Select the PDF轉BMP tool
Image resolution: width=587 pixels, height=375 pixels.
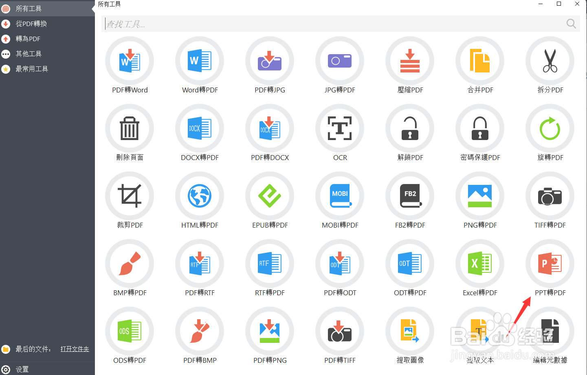(x=200, y=331)
